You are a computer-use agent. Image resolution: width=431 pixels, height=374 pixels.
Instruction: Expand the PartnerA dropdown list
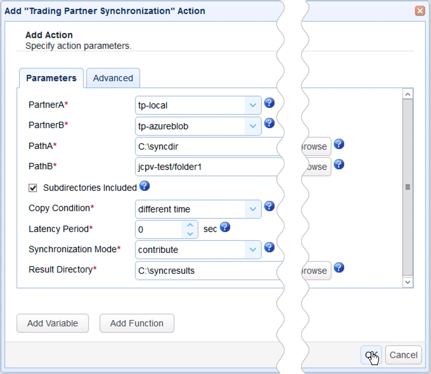coord(253,105)
